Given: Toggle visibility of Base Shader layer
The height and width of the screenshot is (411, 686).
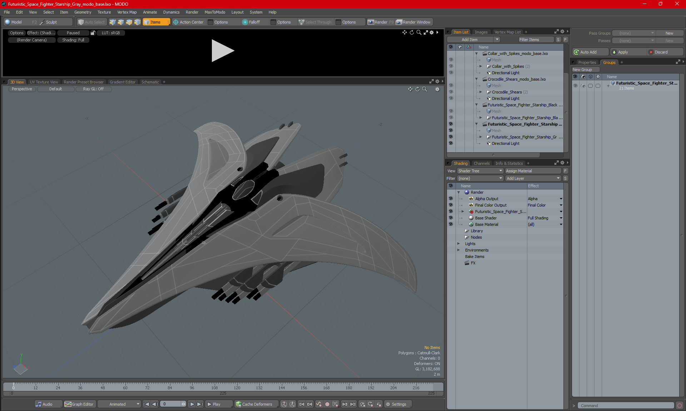Looking at the screenshot, I should [451, 218].
